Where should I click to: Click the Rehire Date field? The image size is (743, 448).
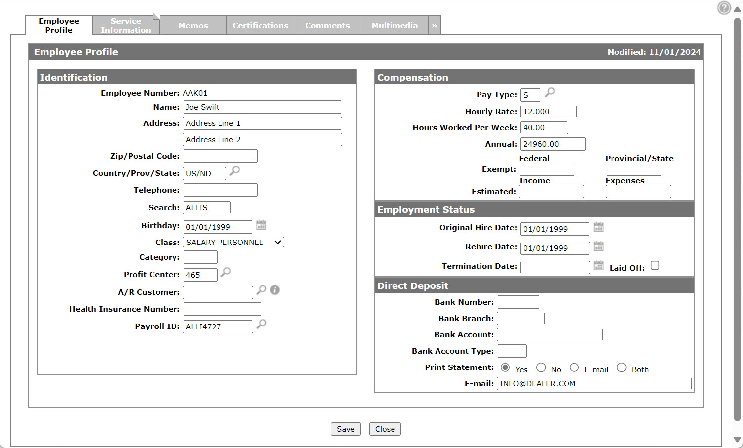(555, 248)
